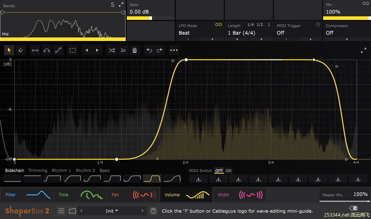Click the randomize shuffle icon
The height and width of the screenshot is (219, 371).
[112, 50]
